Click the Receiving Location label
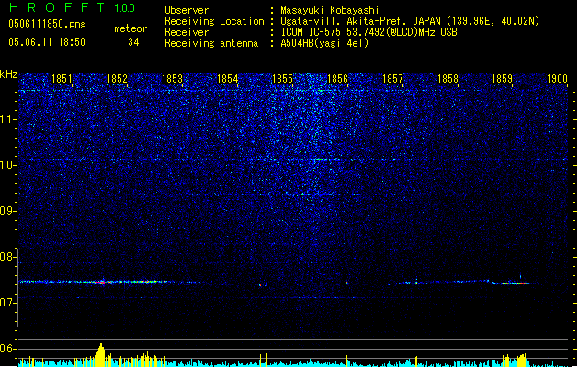The height and width of the screenshot is (367, 578). coord(214,21)
